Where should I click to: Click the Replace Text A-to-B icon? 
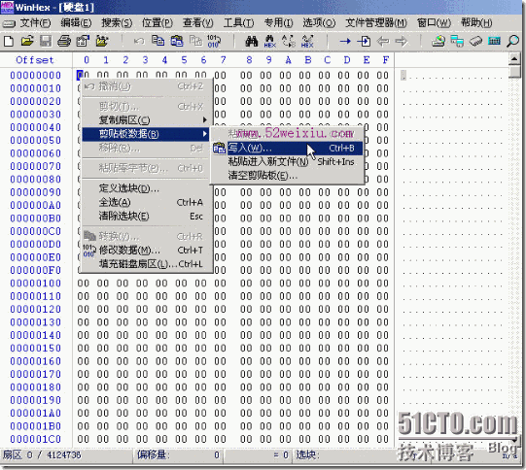pyautogui.click(x=289, y=41)
